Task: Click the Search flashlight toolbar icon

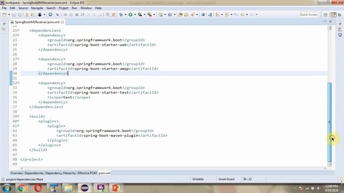Action: click(x=192, y=14)
